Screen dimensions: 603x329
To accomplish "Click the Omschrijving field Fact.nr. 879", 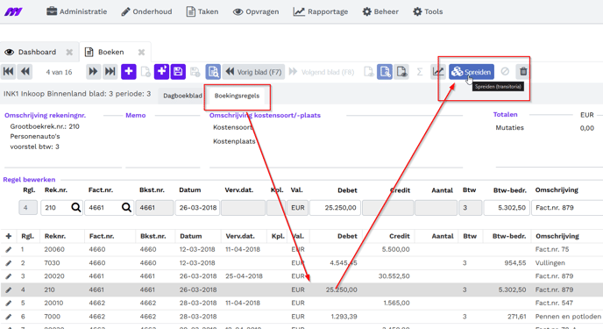I will [567, 207].
